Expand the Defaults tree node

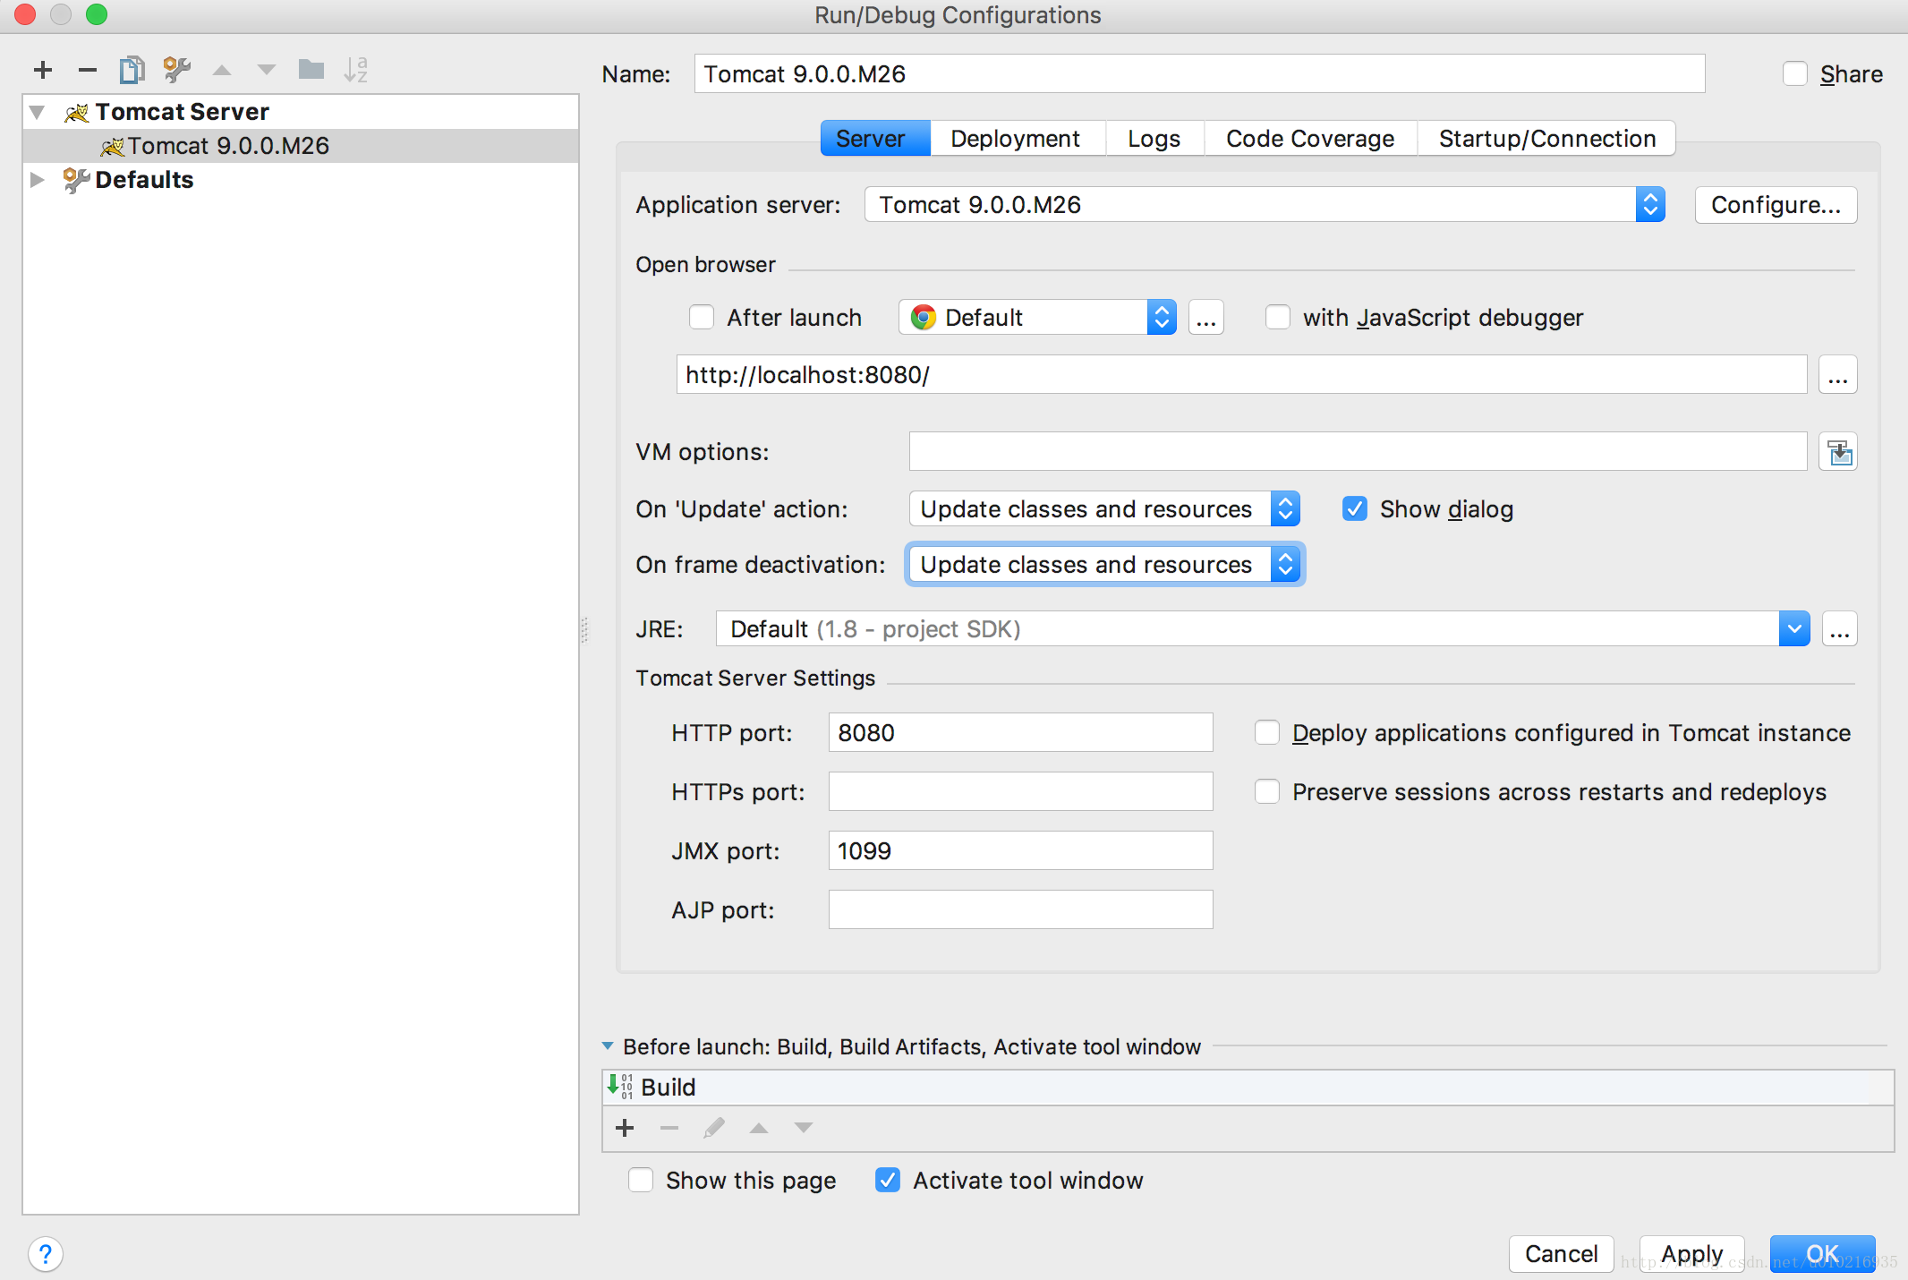click(38, 180)
